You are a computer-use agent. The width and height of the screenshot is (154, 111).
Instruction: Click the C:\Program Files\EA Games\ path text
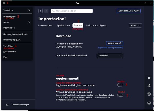[x=69, y=47]
